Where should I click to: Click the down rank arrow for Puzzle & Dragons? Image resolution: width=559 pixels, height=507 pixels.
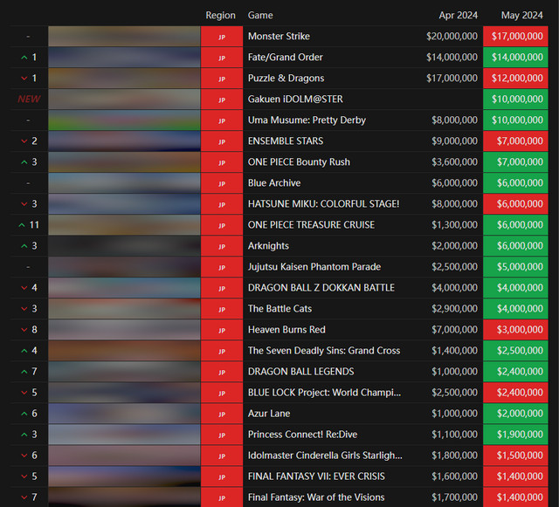[x=24, y=79]
